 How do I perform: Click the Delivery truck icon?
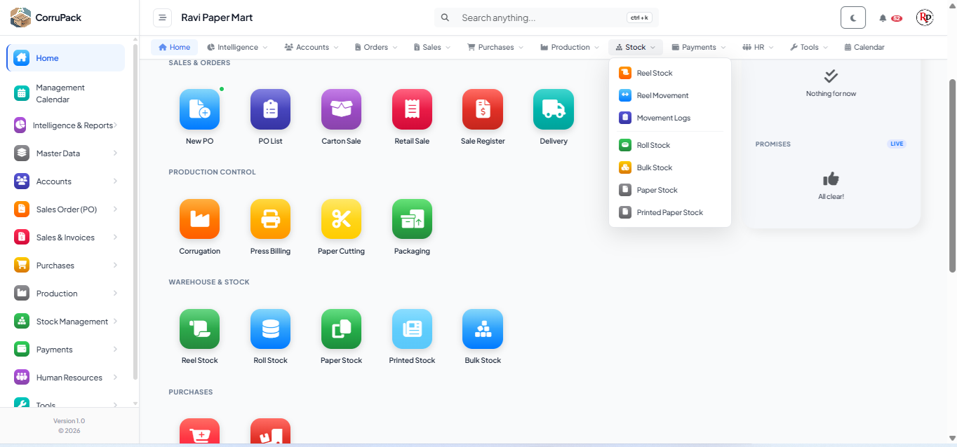[553, 109]
